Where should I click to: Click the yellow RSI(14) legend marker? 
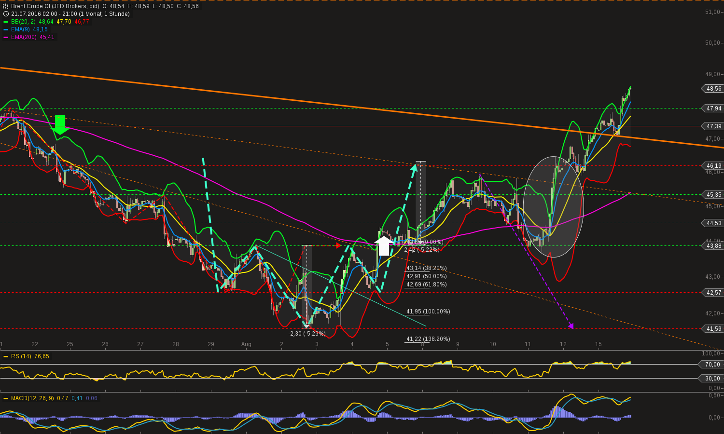(6, 356)
